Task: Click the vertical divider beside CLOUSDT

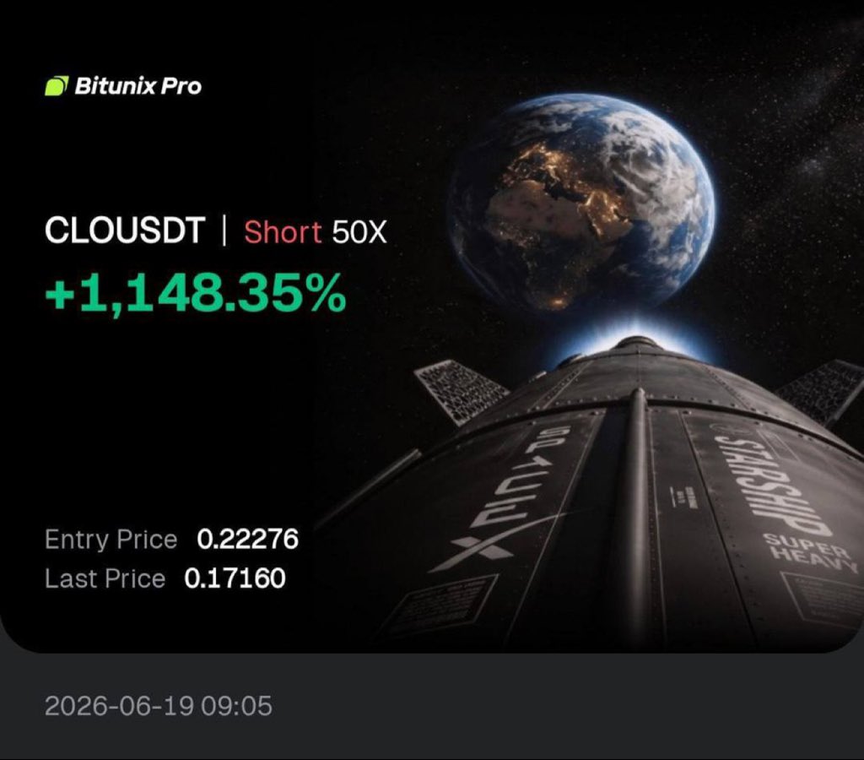Action: point(224,231)
